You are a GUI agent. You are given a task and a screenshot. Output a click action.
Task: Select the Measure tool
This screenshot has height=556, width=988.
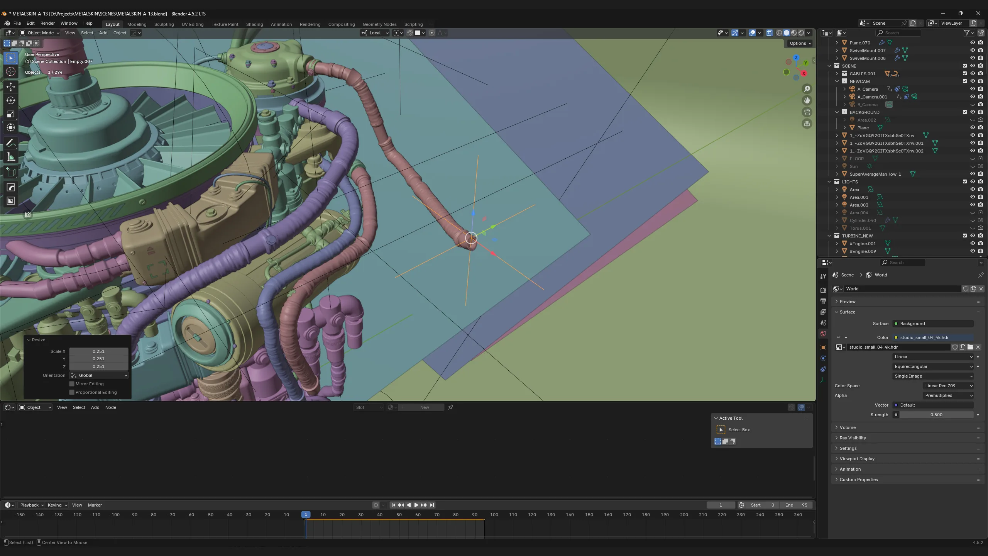11,157
